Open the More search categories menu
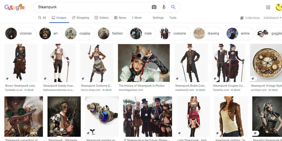The height and width of the screenshot is (141, 282). (x=136, y=18)
